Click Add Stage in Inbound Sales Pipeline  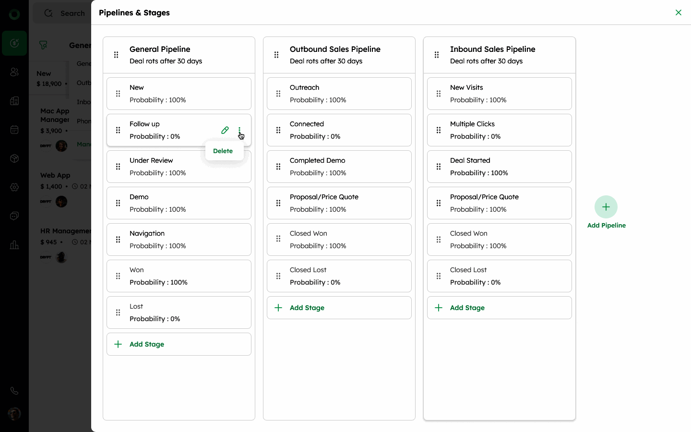tap(467, 308)
